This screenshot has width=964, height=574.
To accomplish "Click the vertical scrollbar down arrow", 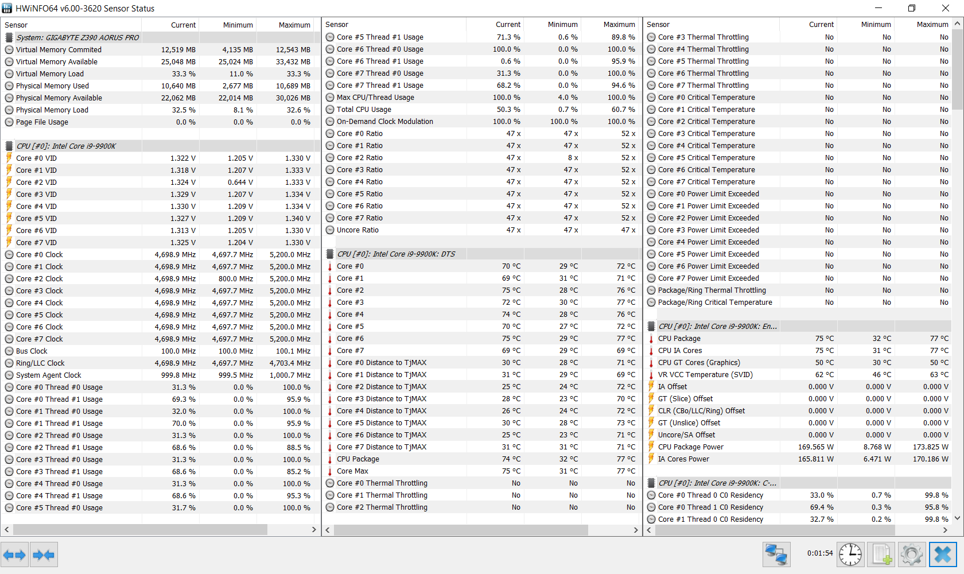I will [957, 518].
